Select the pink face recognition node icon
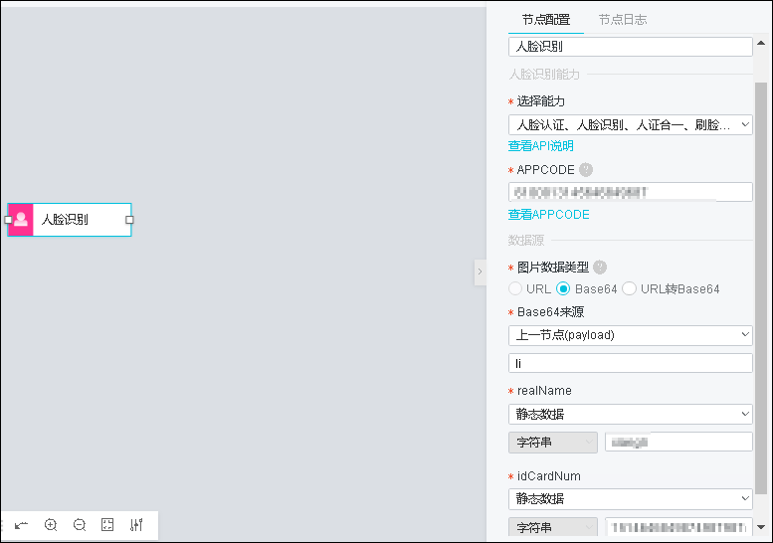The image size is (773, 543). pos(21,220)
